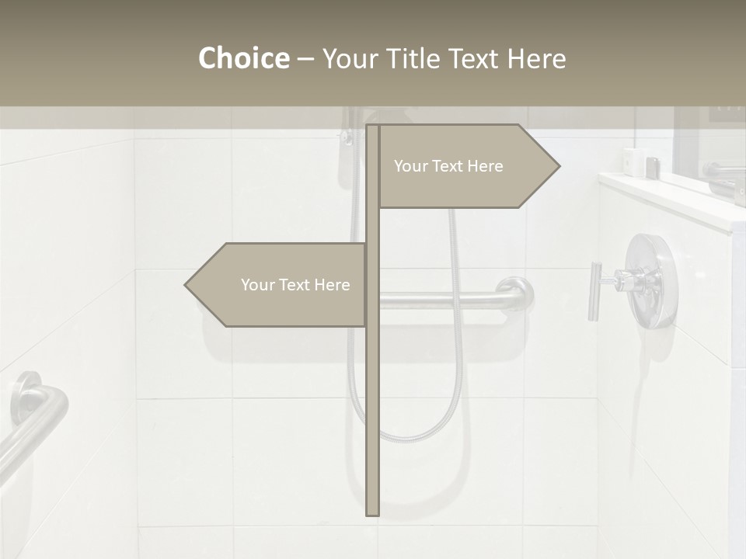Click the T-shaped shower handle lever

596,291
